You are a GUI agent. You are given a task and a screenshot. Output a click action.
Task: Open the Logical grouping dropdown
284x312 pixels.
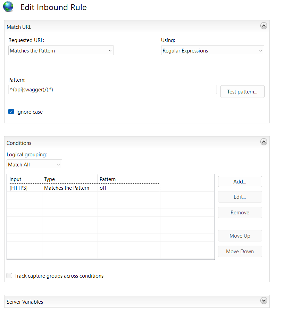34,165
